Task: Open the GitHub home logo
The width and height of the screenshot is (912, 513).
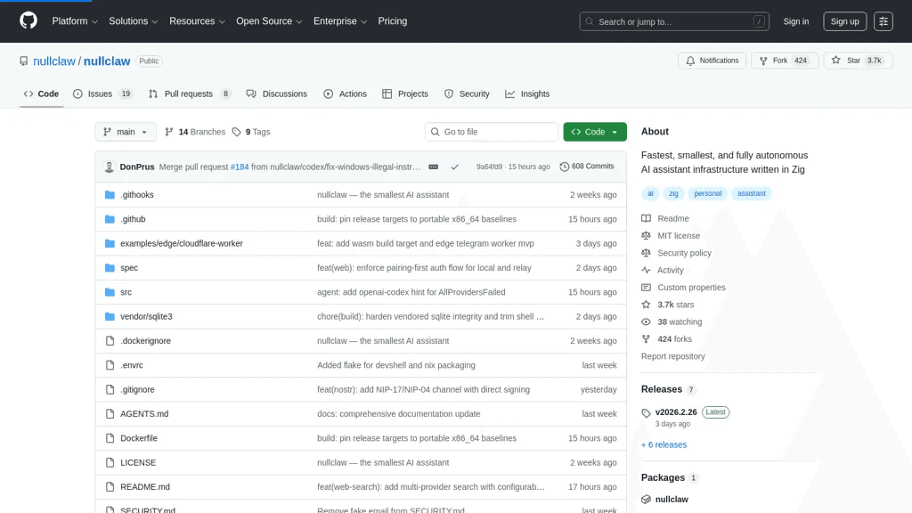Action: (28, 21)
